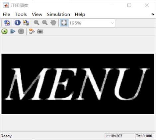This screenshot has height=140, width=156.
Task: Take a snapshot with the camera icon
Action: pyautogui.click(x=40, y=31)
